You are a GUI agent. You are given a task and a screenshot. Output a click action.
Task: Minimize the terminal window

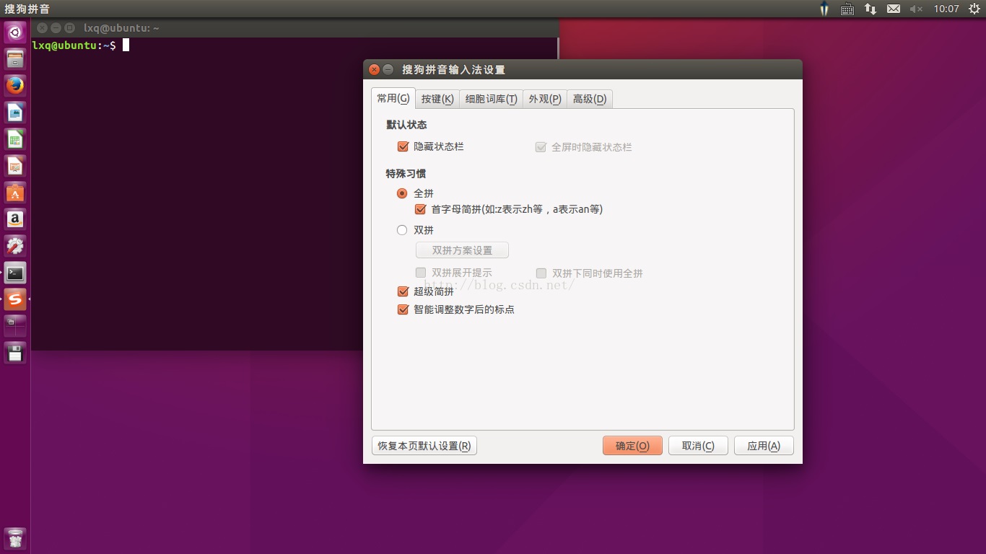(x=56, y=28)
